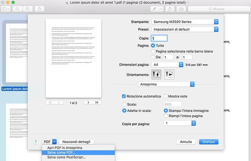Show the markup toolbox icon
Screen dimensions: 251x161
pyautogui.click(x=181, y=9)
